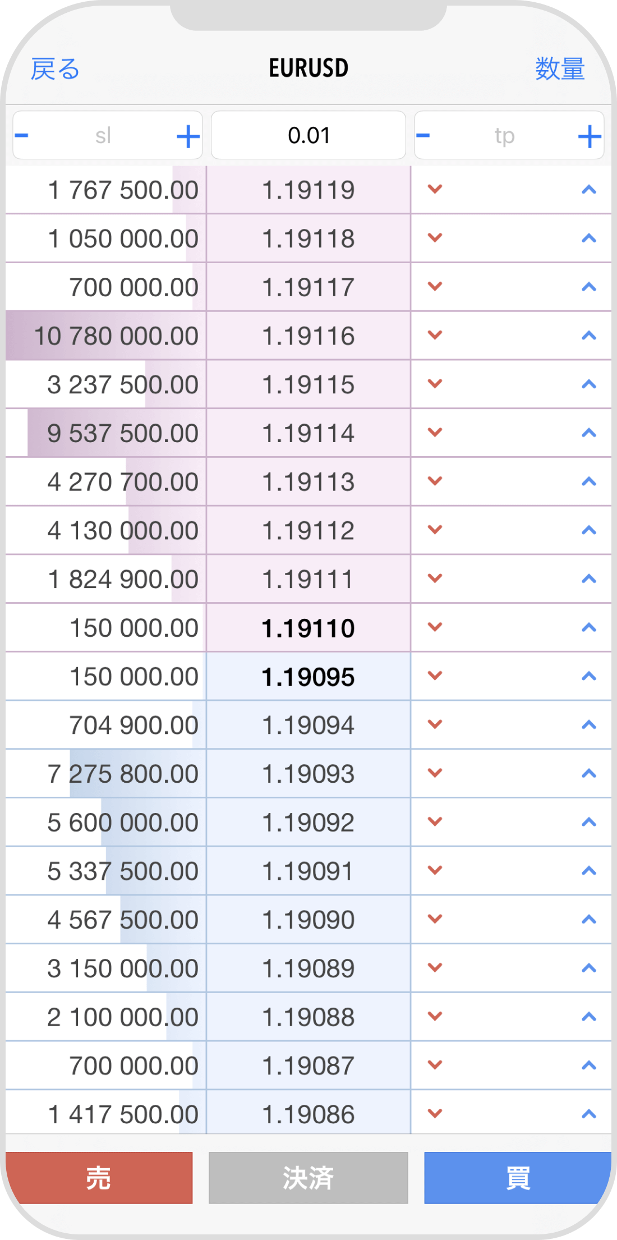Click red down chevron at 1.19093

point(435,773)
